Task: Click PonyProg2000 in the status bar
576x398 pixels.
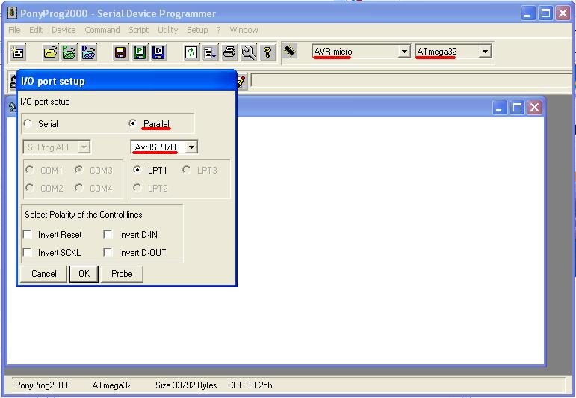Action: (41, 385)
